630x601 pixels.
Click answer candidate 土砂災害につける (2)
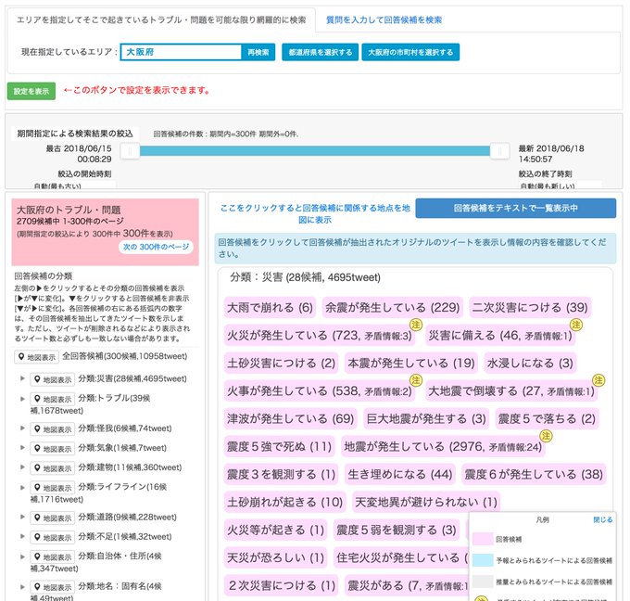(282, 364)
